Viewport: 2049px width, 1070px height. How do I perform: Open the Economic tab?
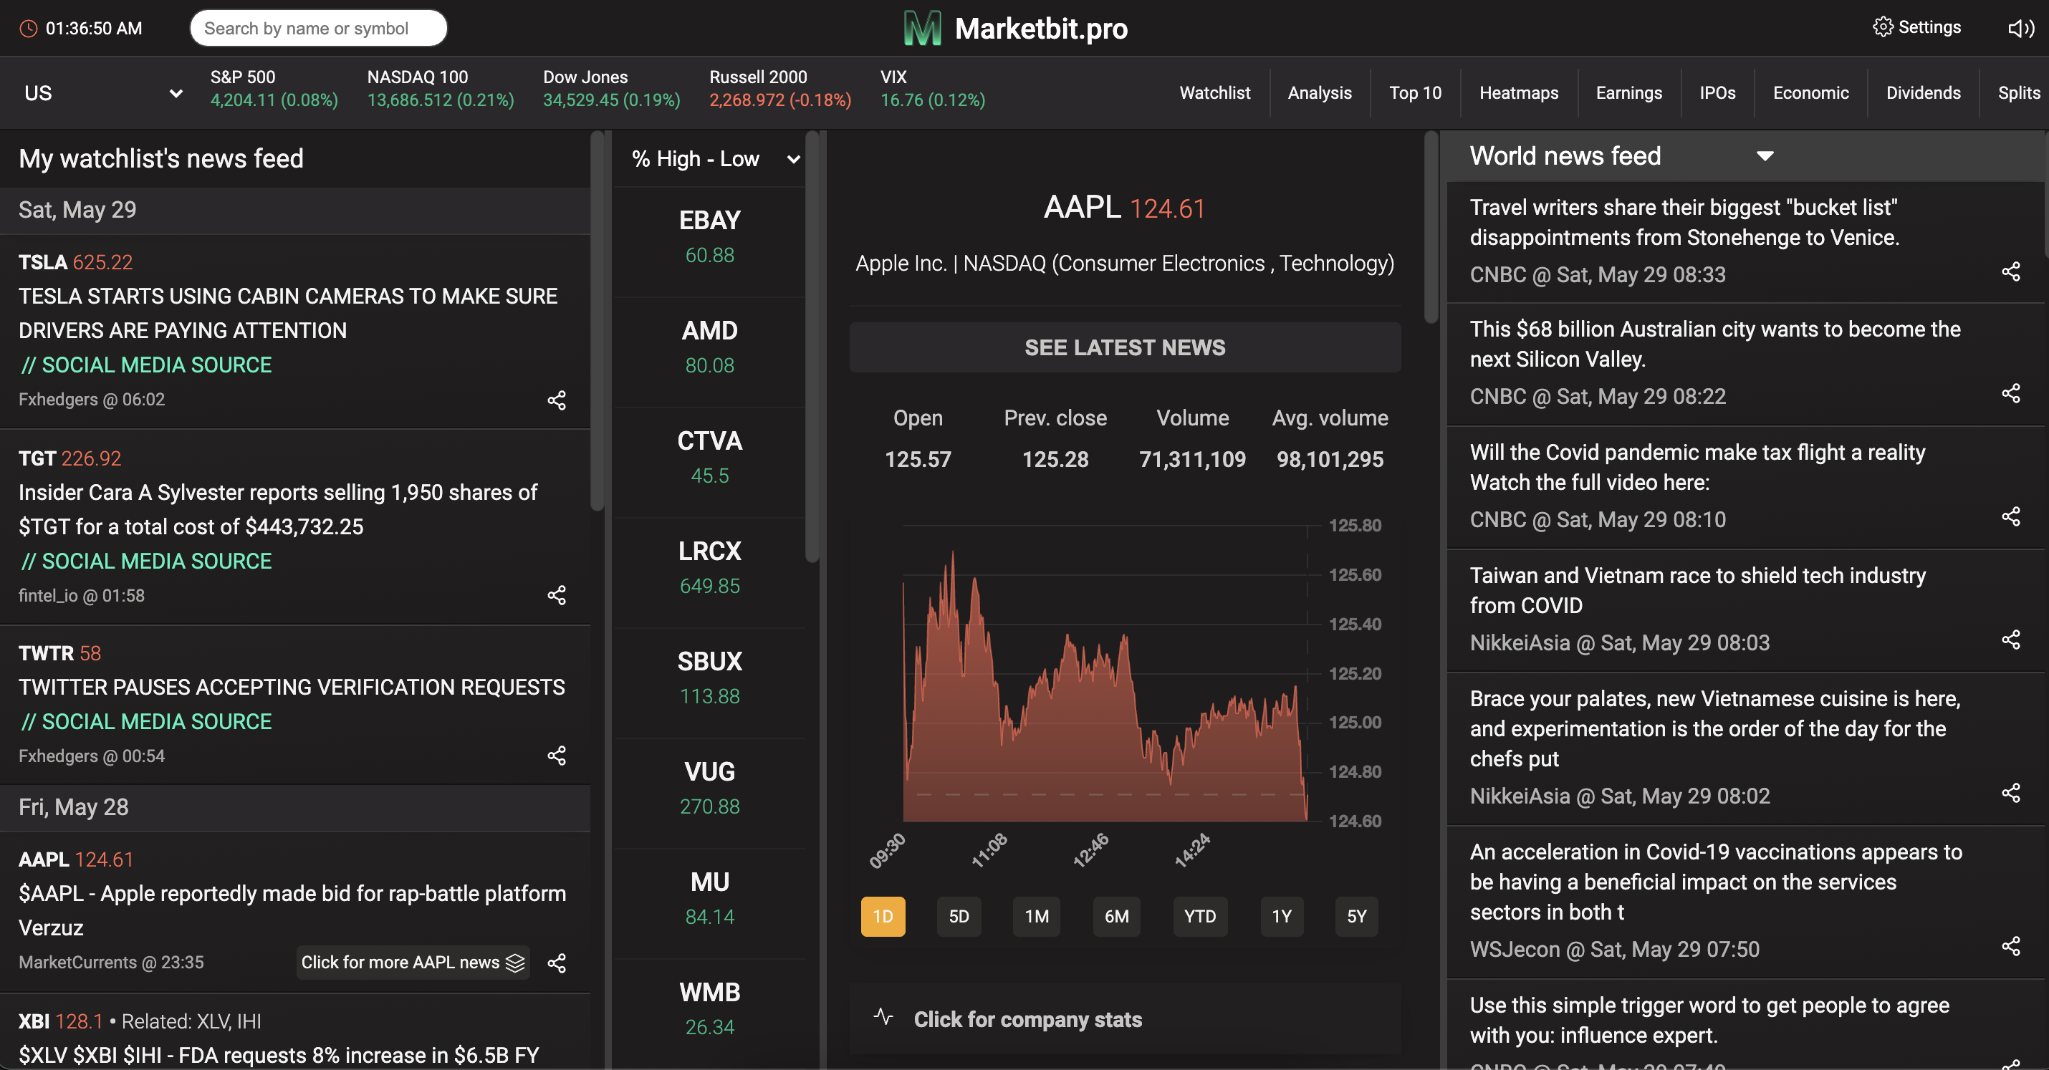pyautogui.click(x=1810, y=93)
